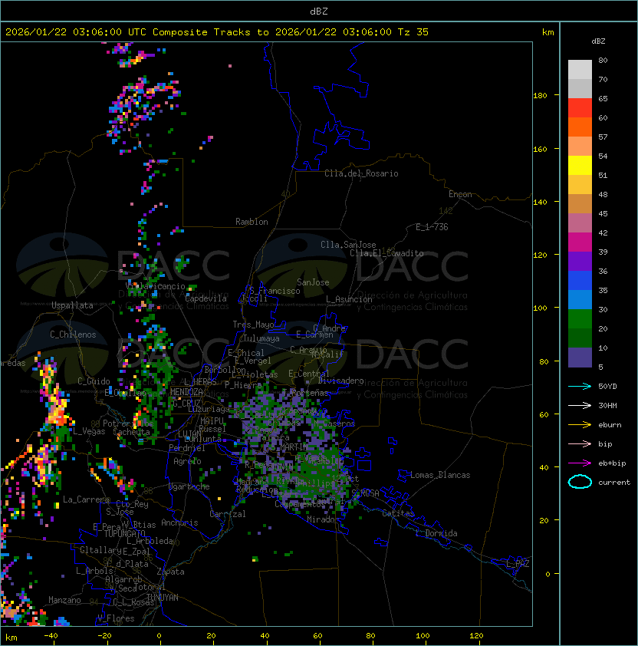The height and width of the screenshot is (646, 638).
Task: Pick the dark orange swatch between 60 and 57
Action: click(x=580, y=127)
